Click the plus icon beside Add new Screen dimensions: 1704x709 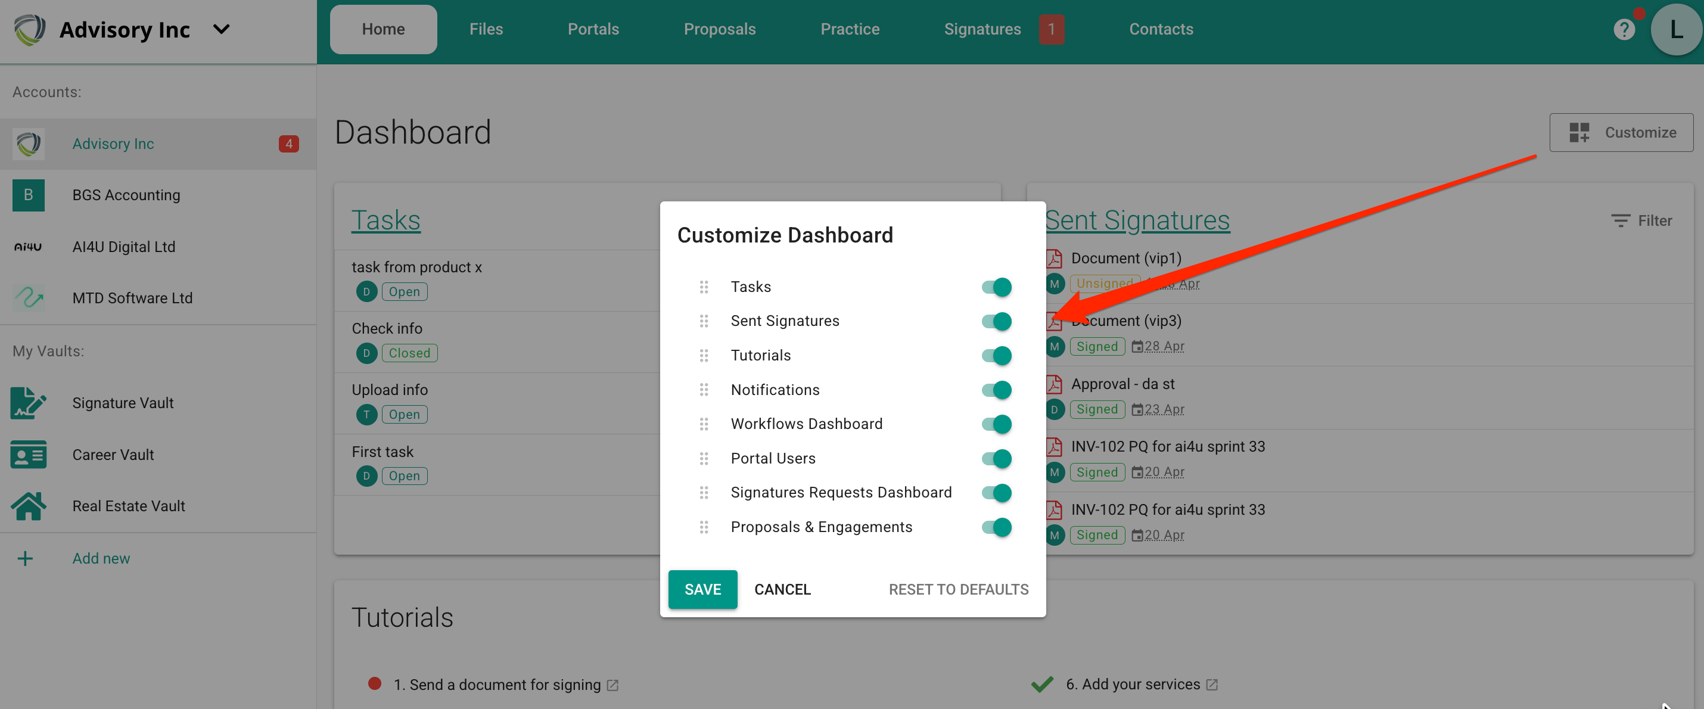(x=25, y=558)
